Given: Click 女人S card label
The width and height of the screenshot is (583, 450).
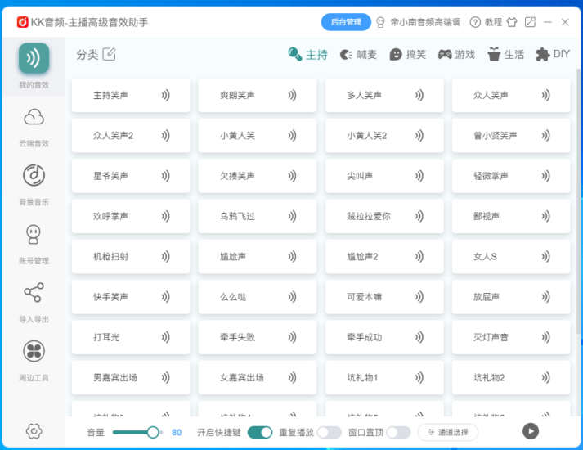Looking at the screenshot, I should pos(485,256).
